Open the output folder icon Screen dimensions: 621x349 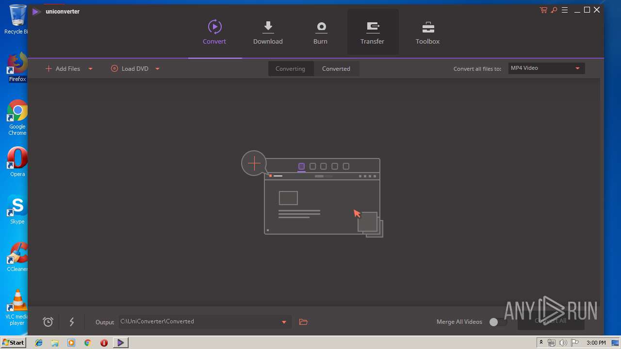point(303,322)
